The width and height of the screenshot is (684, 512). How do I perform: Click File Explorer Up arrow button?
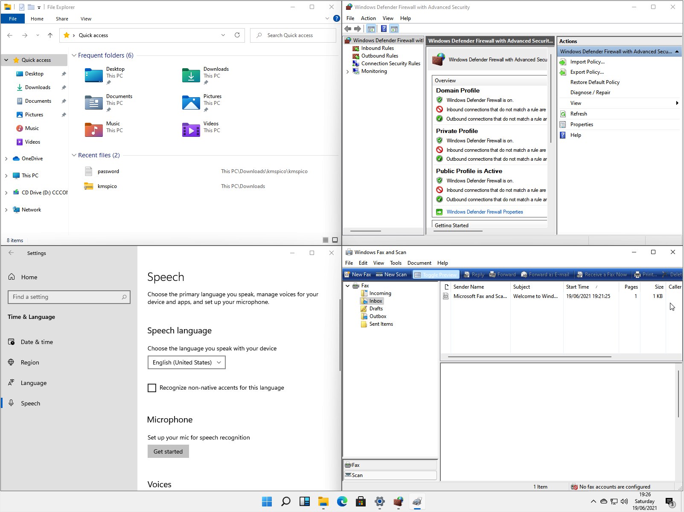(50, 35)
